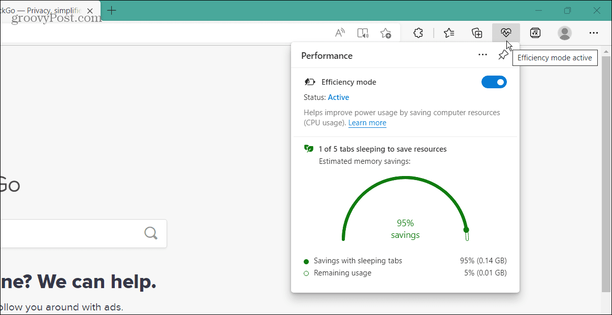This screenshot has width=612, height=315.
Task: Open the Math Solver tool
Action: (x=535, y=32)
